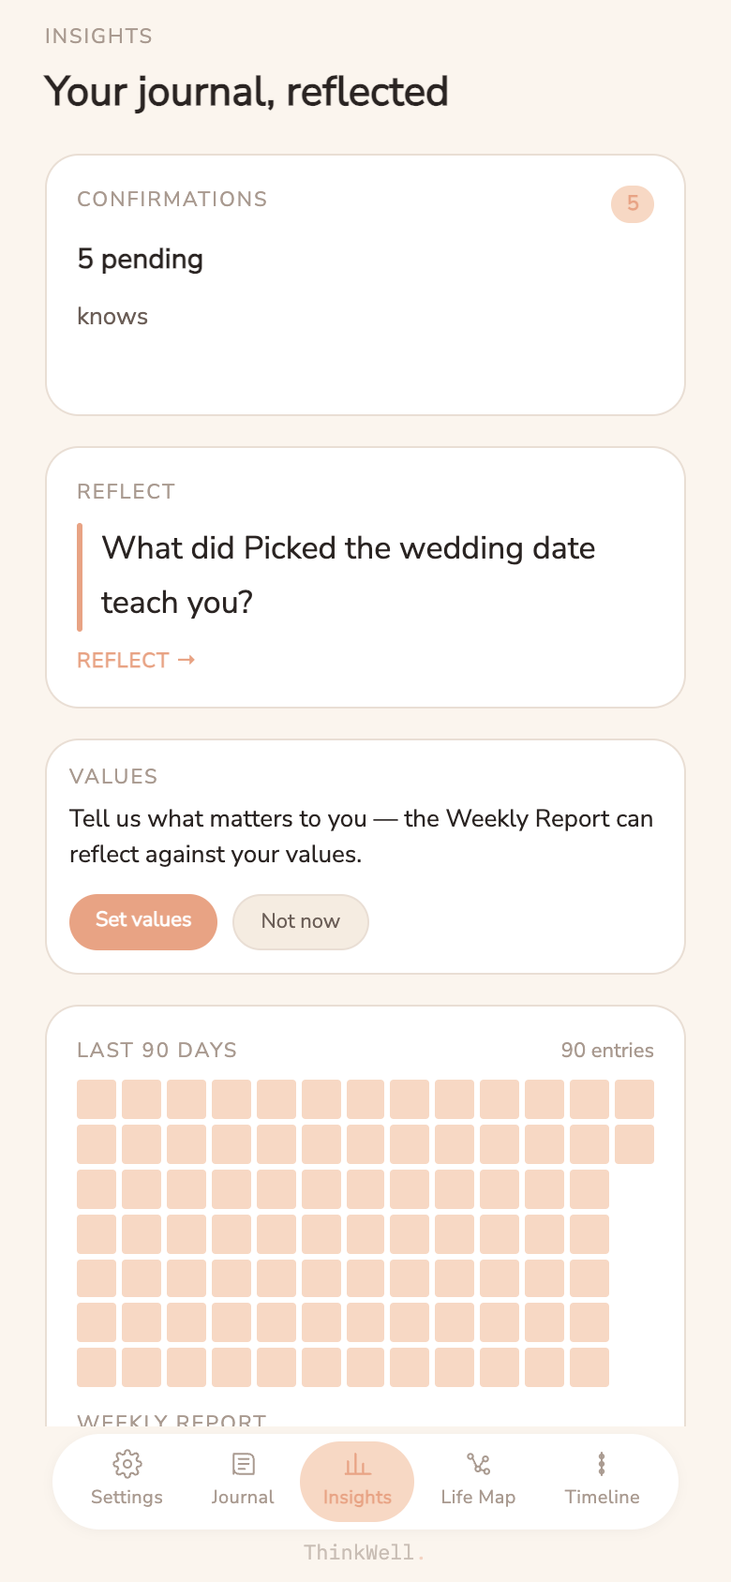Open the Life Map nodes icon

pyautogui.click(x=478, y=1464)
